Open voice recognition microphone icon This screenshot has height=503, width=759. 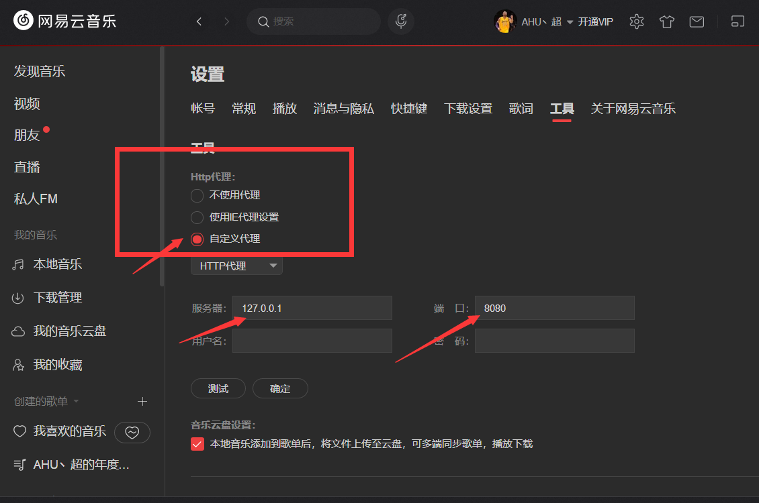click(x=401, y=21)
